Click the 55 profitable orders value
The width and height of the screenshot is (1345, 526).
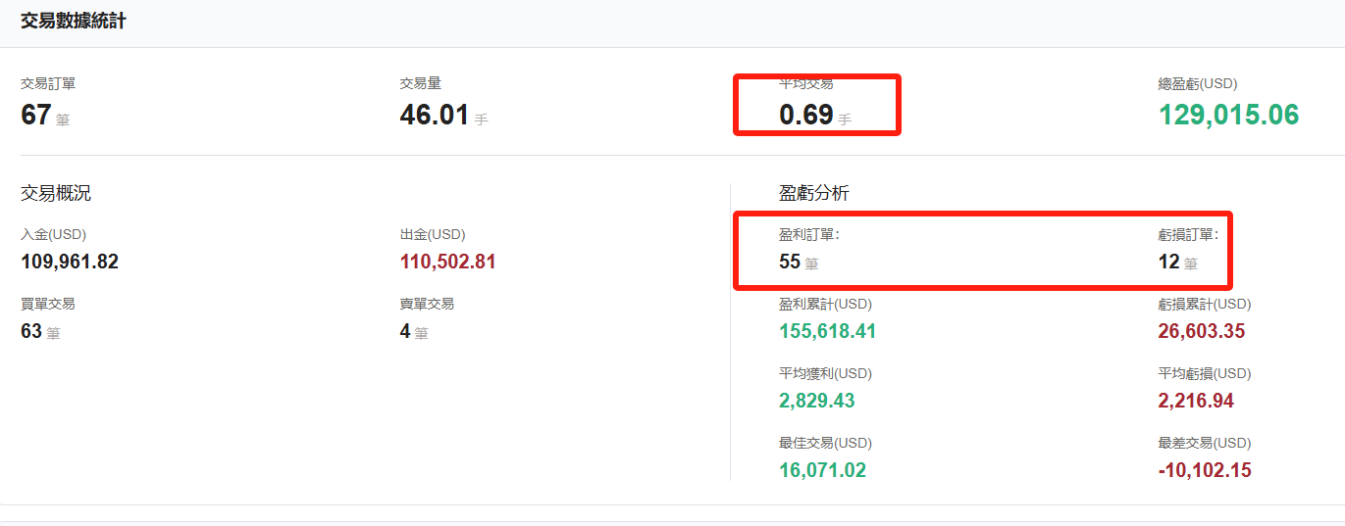pyautogui.click(x=790, y=263)
